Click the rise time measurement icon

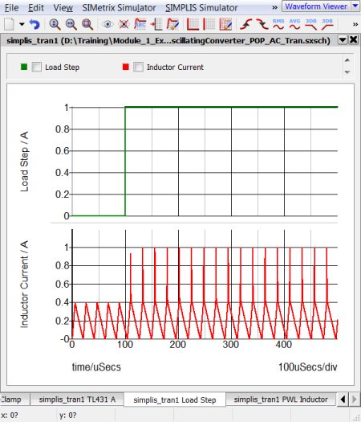pos(245,24)
